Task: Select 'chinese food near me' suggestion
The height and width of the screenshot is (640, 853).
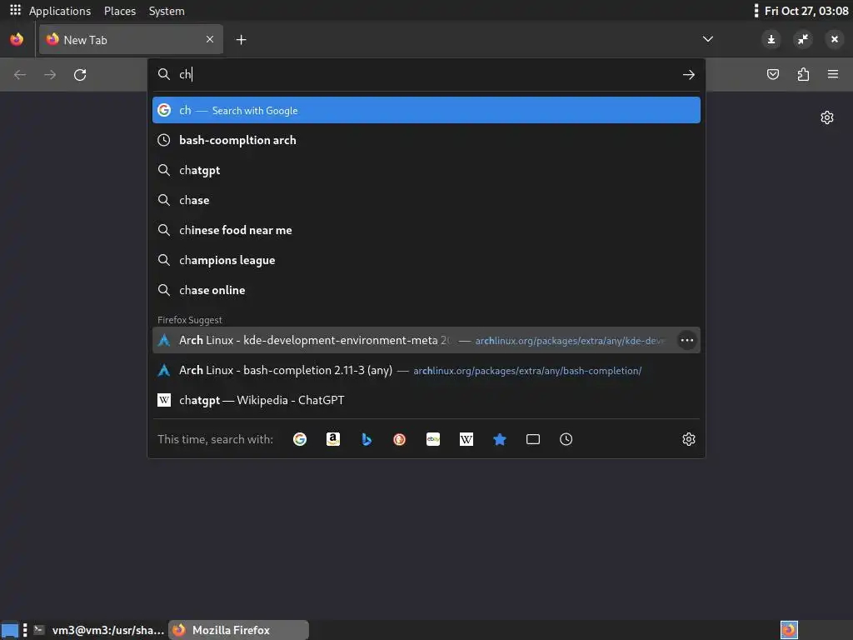Action: tap(426, 230)
